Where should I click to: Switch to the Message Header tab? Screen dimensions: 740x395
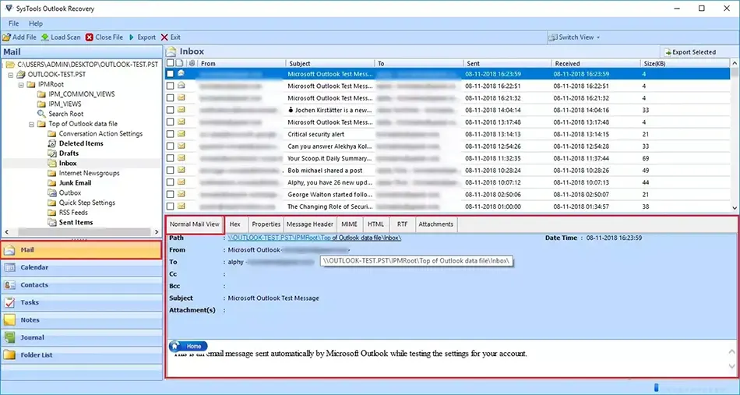(x=309, y=224)
